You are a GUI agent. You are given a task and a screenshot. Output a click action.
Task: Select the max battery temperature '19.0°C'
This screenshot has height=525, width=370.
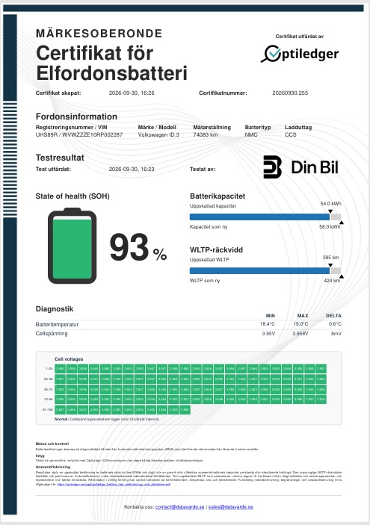(300, 324)
